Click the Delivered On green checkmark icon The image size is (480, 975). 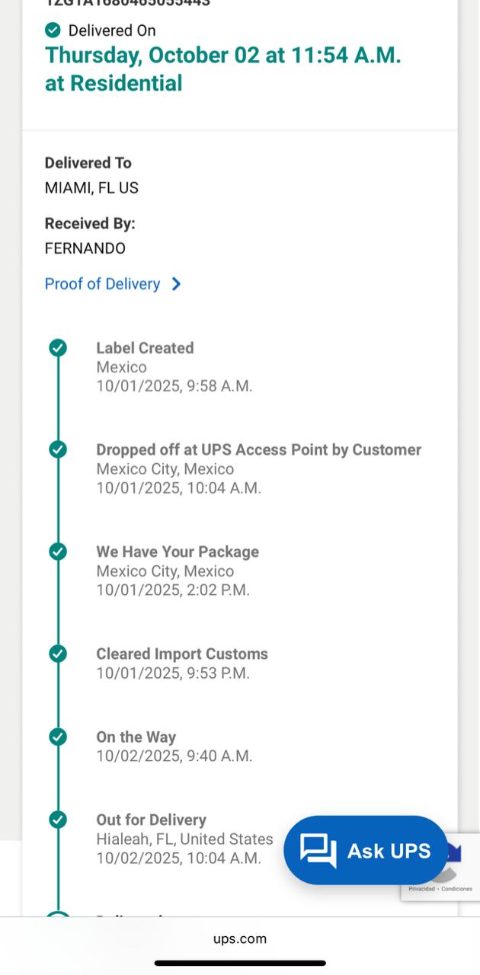[x=53, y=30]
